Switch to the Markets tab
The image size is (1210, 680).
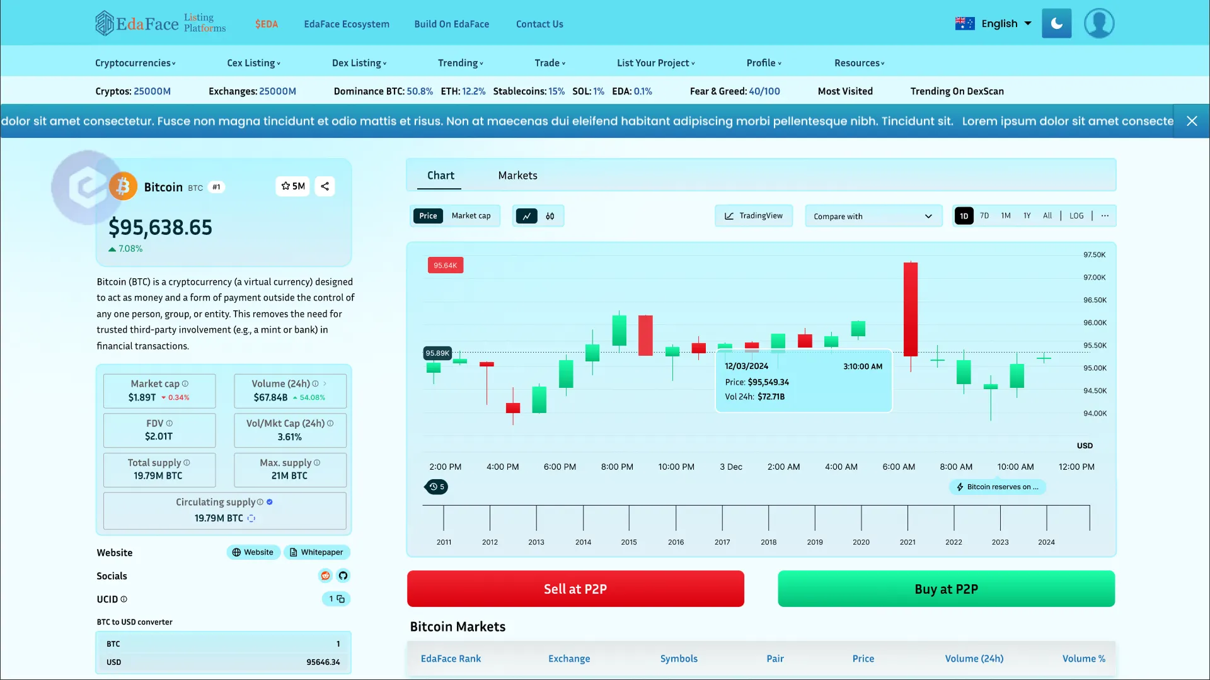click(517, 175)
